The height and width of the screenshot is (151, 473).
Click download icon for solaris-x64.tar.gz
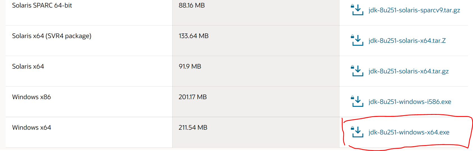pos(357,71)
